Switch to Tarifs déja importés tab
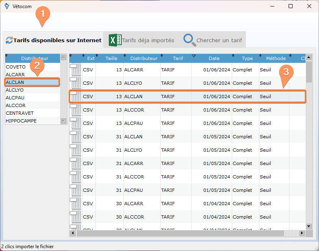This screenshot has width=319, height=251. (x=142, y=40)
